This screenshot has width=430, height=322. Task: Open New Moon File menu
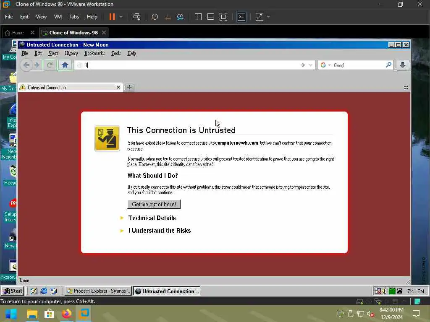pos(25,53)
